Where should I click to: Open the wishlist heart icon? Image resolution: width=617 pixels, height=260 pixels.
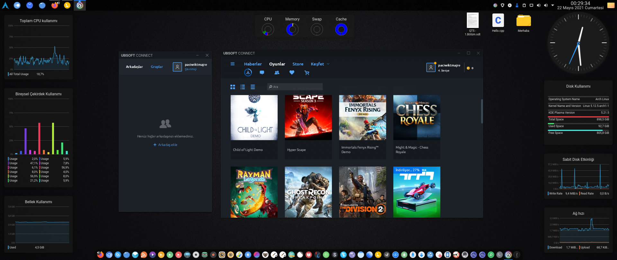click(292, 73)
